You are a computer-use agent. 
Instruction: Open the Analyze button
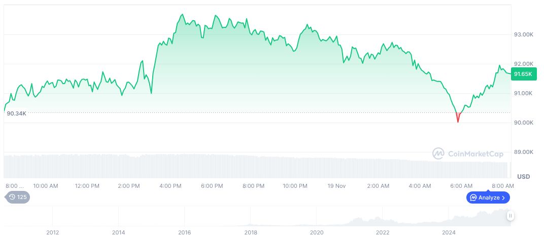[x=488, y=197]
